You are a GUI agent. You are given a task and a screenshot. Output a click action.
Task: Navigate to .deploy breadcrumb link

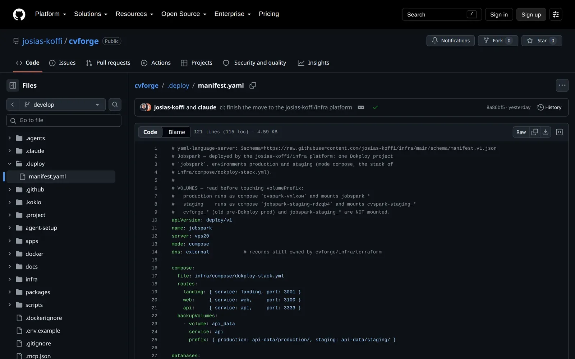(178, 85)
